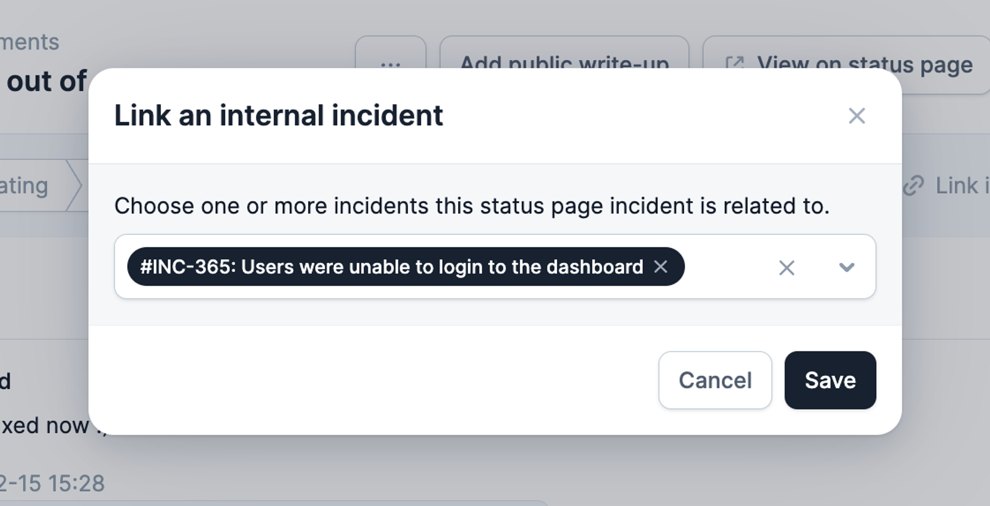Click the 15:28 timestamp in the background

pos(52,483)
